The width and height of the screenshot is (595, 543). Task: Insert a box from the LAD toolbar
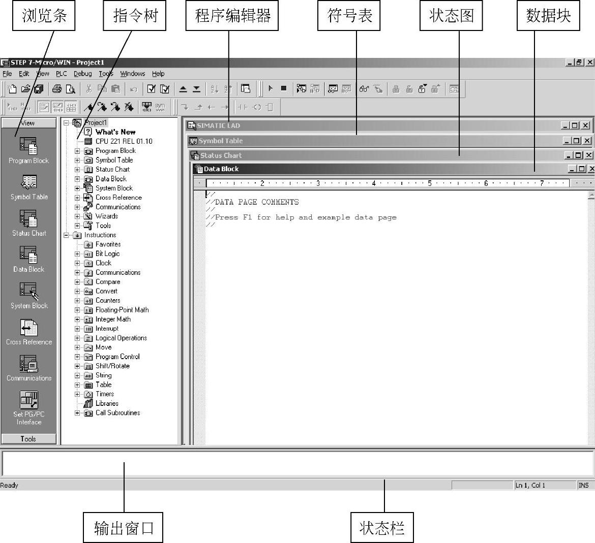tap(270, 107)
